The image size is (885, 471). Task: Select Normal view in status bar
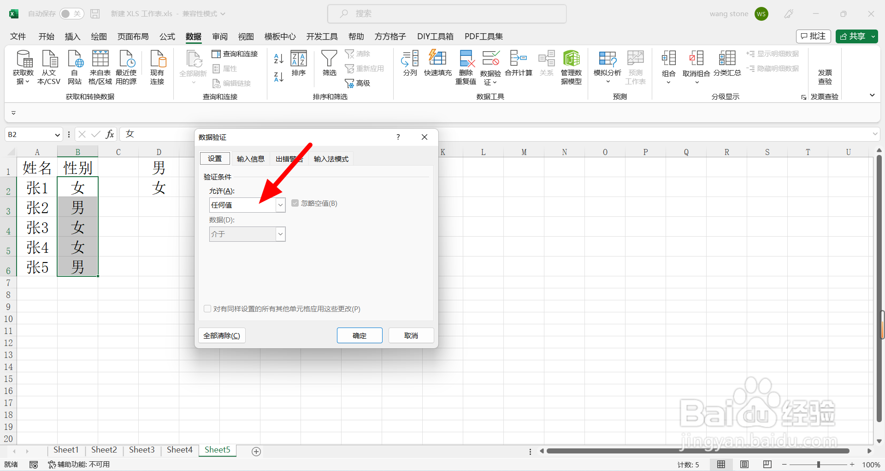click(x=721, y=465)
